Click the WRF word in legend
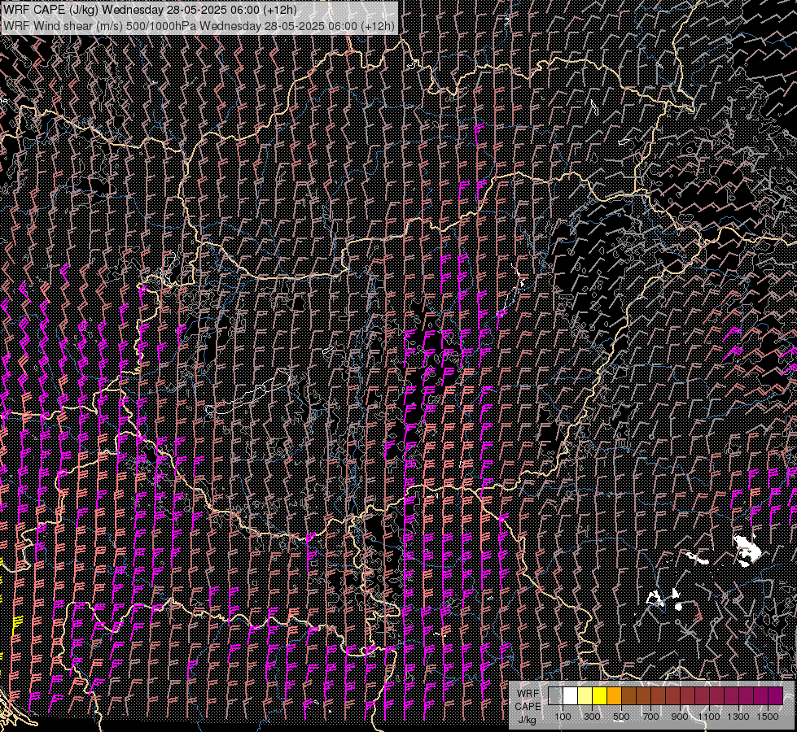 pyautogui.click(x=528, y=694)
